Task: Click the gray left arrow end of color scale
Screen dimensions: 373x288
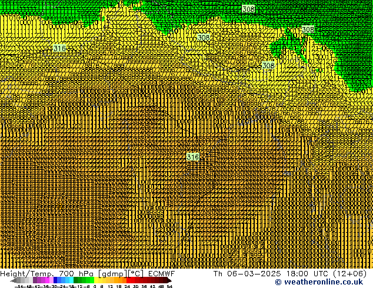Action: pos(14,280)
